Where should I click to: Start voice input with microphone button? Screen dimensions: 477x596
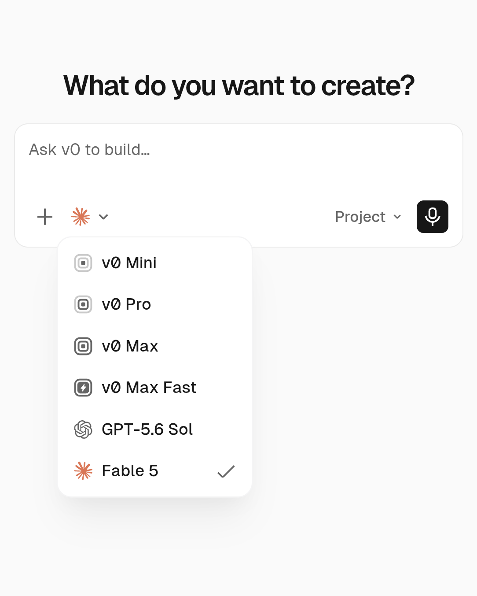(x=433, y=217)
